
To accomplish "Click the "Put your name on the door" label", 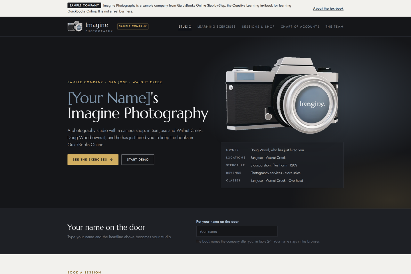I will (217, 221).
